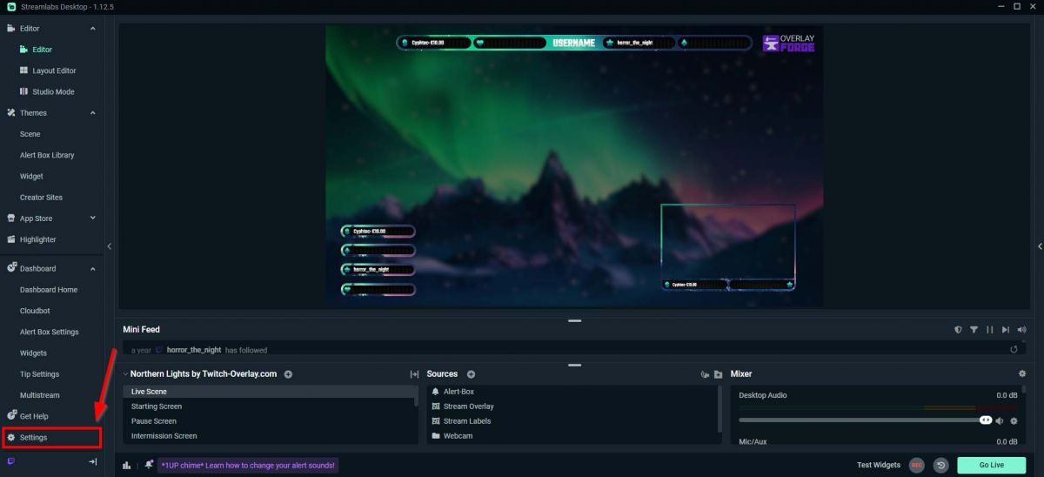Open Settings in the sidebar
Viewport: 1044px width, 477px height.
(51, 437)
